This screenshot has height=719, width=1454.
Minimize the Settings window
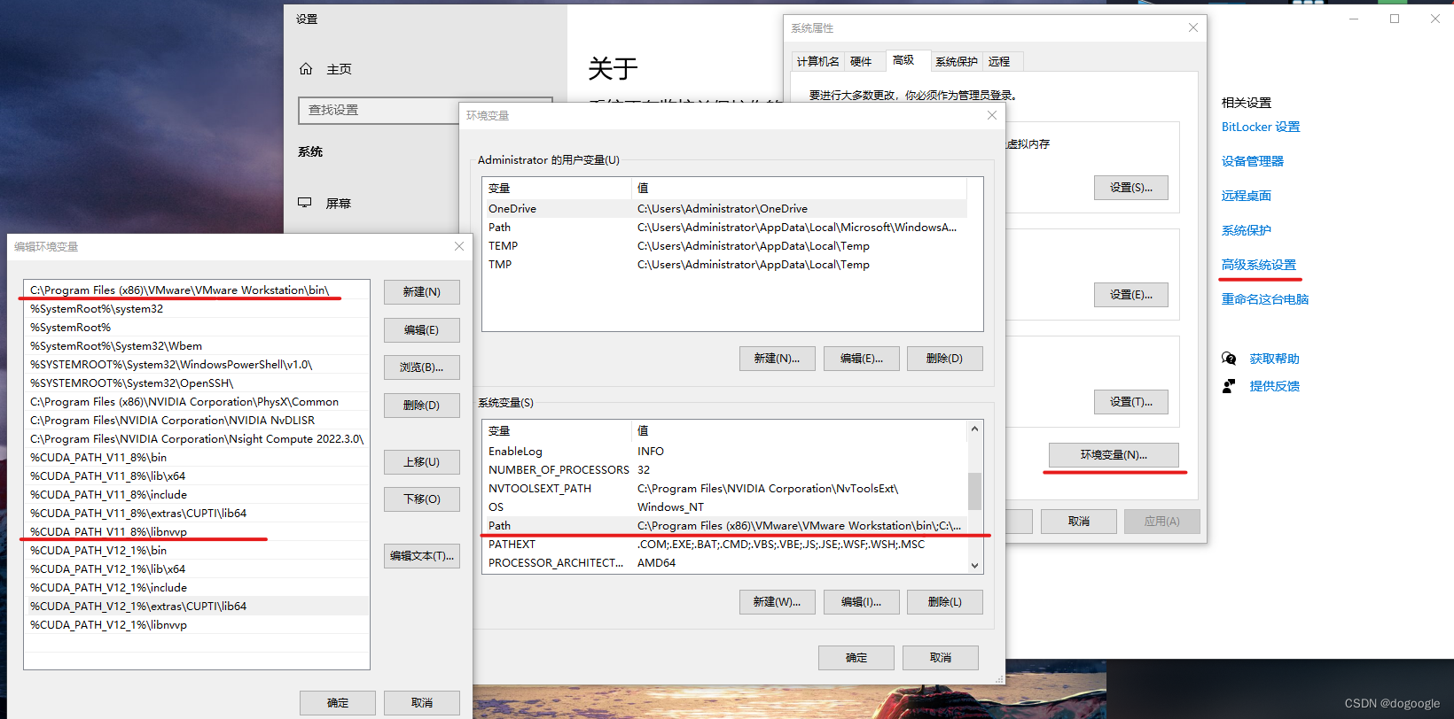tap(1354, 19)
